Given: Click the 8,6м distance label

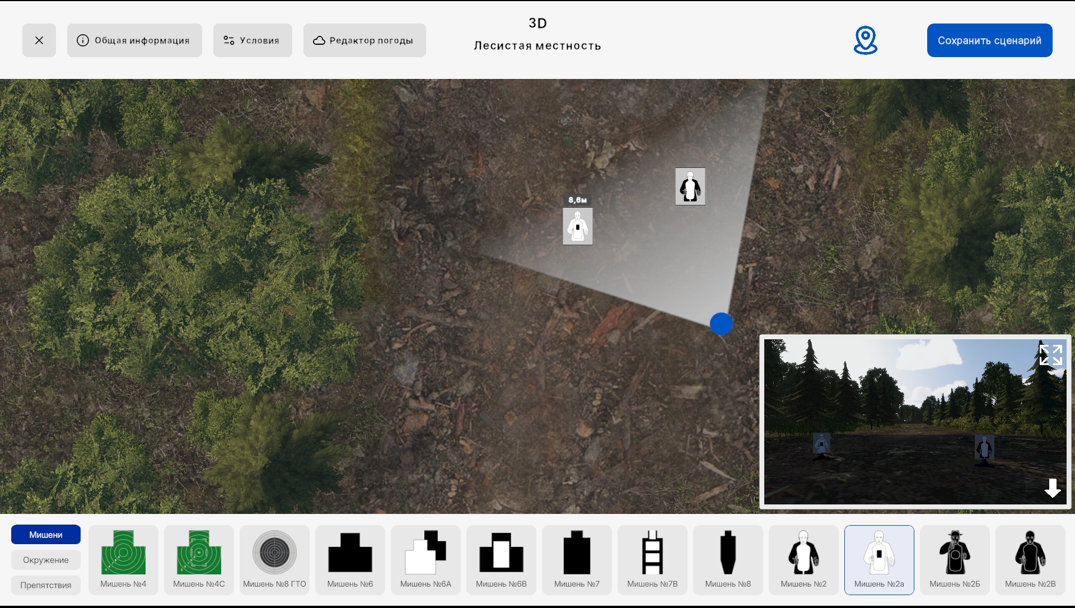Looking at the screenshot, I should 578,200.
